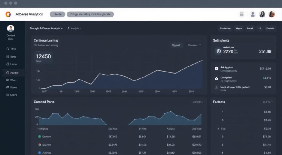Click the $14.08 table cell
The width and height of the screenshot is (282, 155).
pos(171,137)
